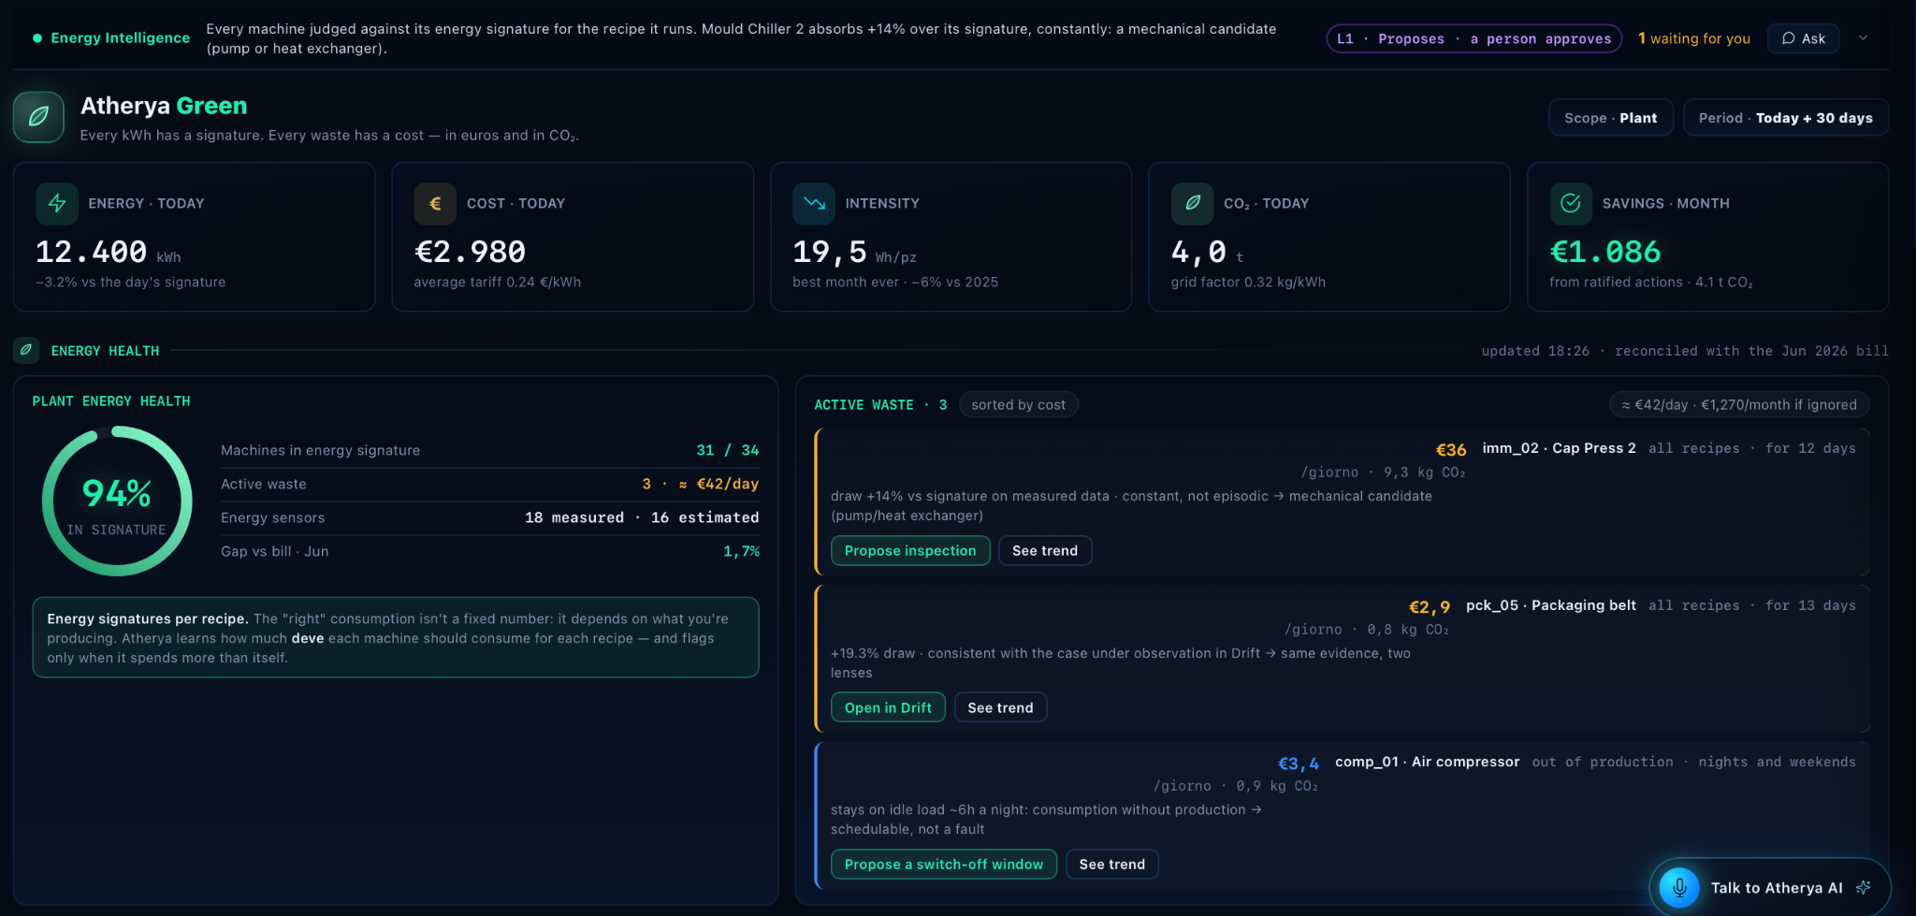Open the Period Today + 30 days selector

1786,118
